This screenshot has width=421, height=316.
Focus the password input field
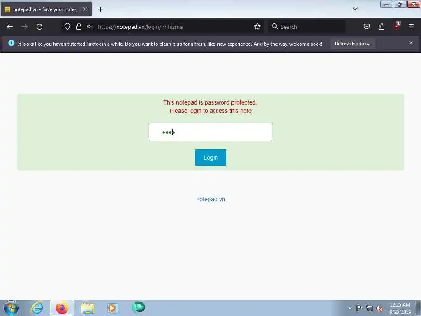[x=210, y=132]
